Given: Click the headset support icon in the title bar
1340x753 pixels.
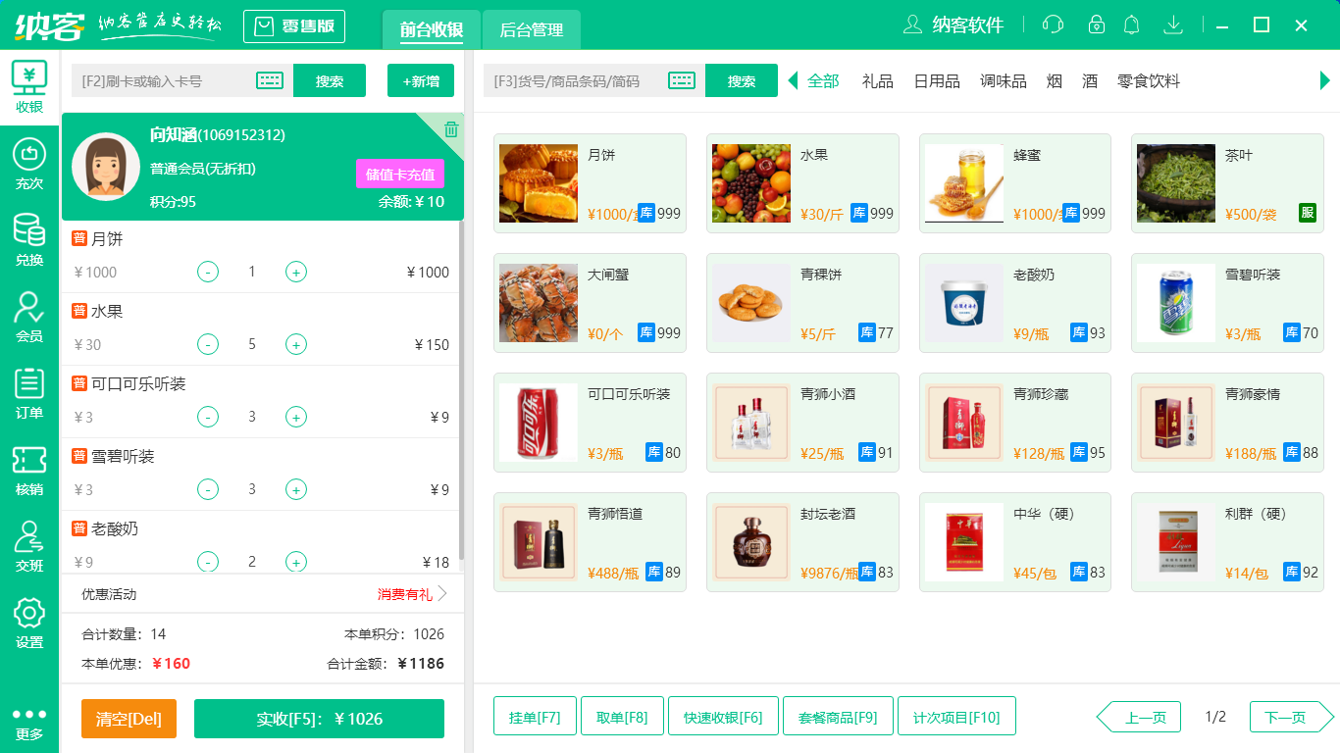Looking at the screenshot, I should [1052, 25].
